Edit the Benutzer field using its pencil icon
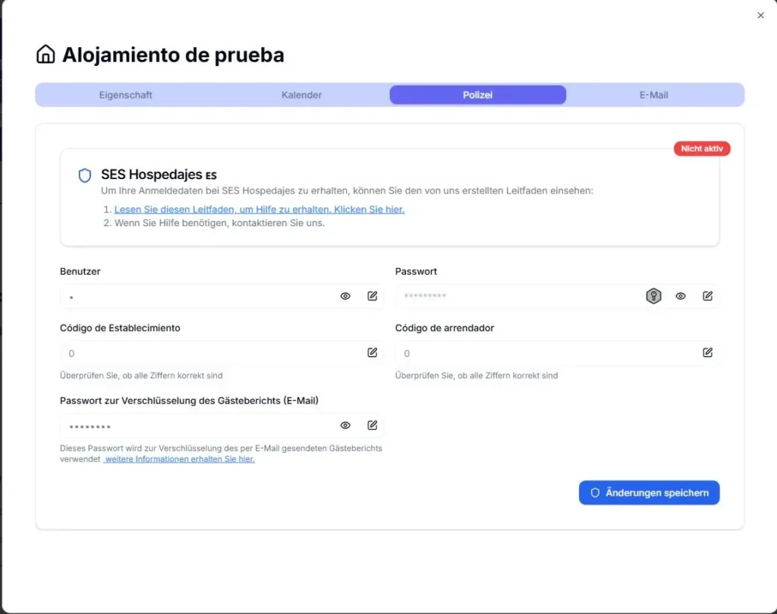 click(372, 296)
